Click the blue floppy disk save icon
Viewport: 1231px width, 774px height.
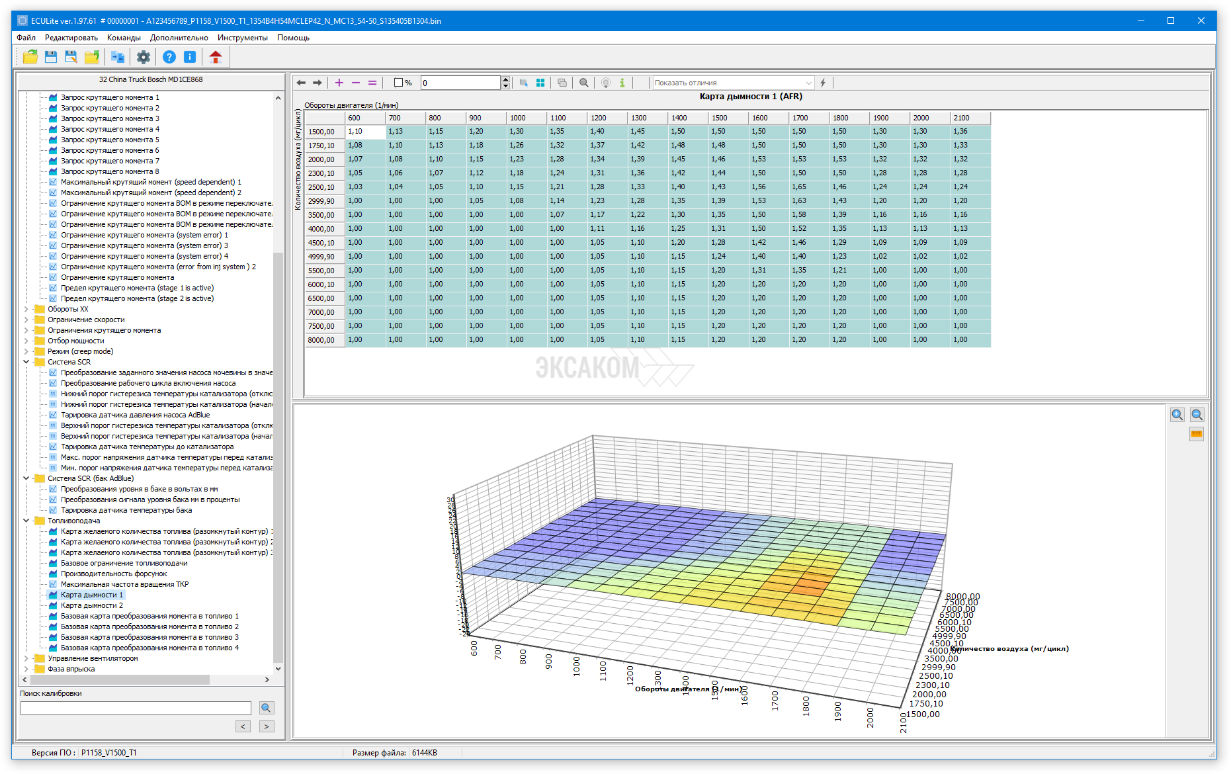pos(50,57)
